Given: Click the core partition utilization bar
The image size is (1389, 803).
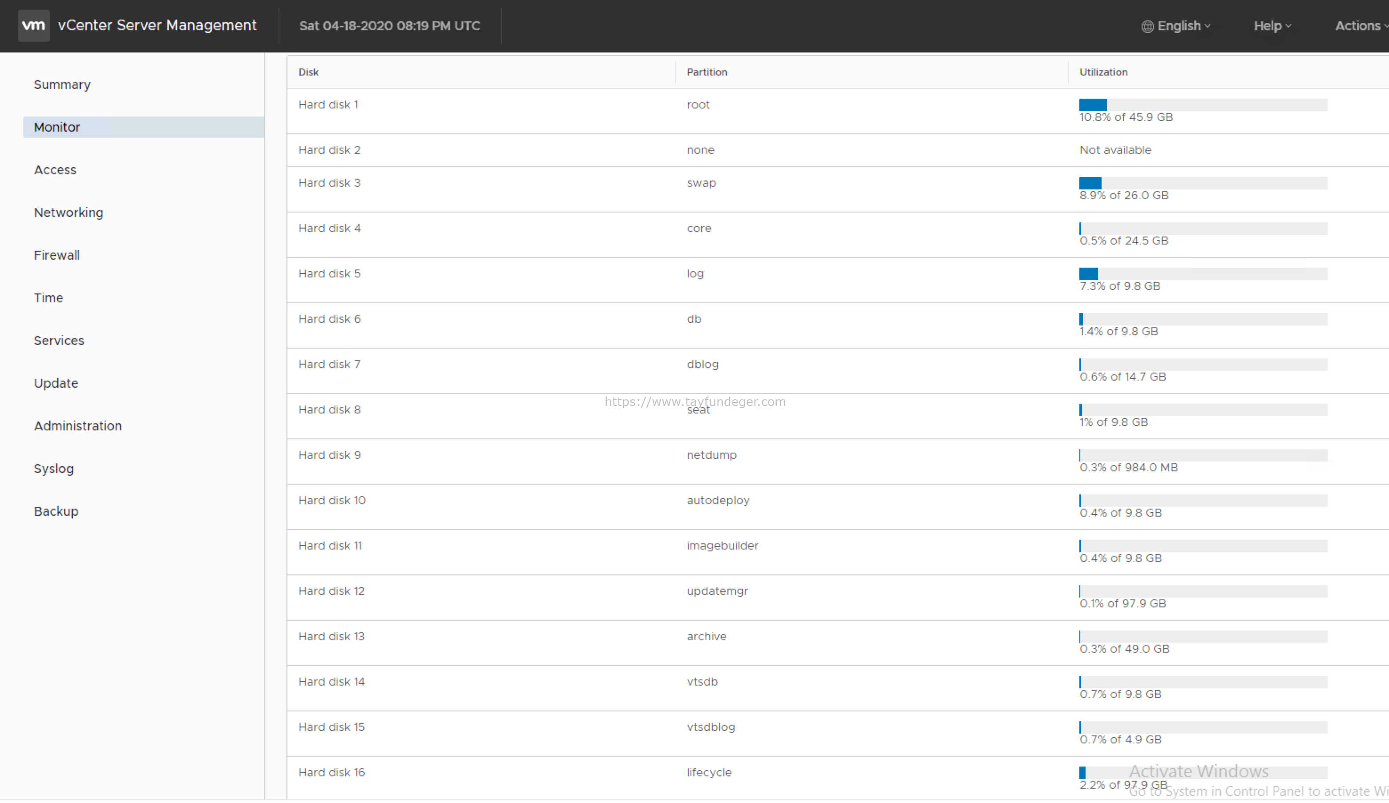Looking at the screenshot, I should (x=1203, y=229).
